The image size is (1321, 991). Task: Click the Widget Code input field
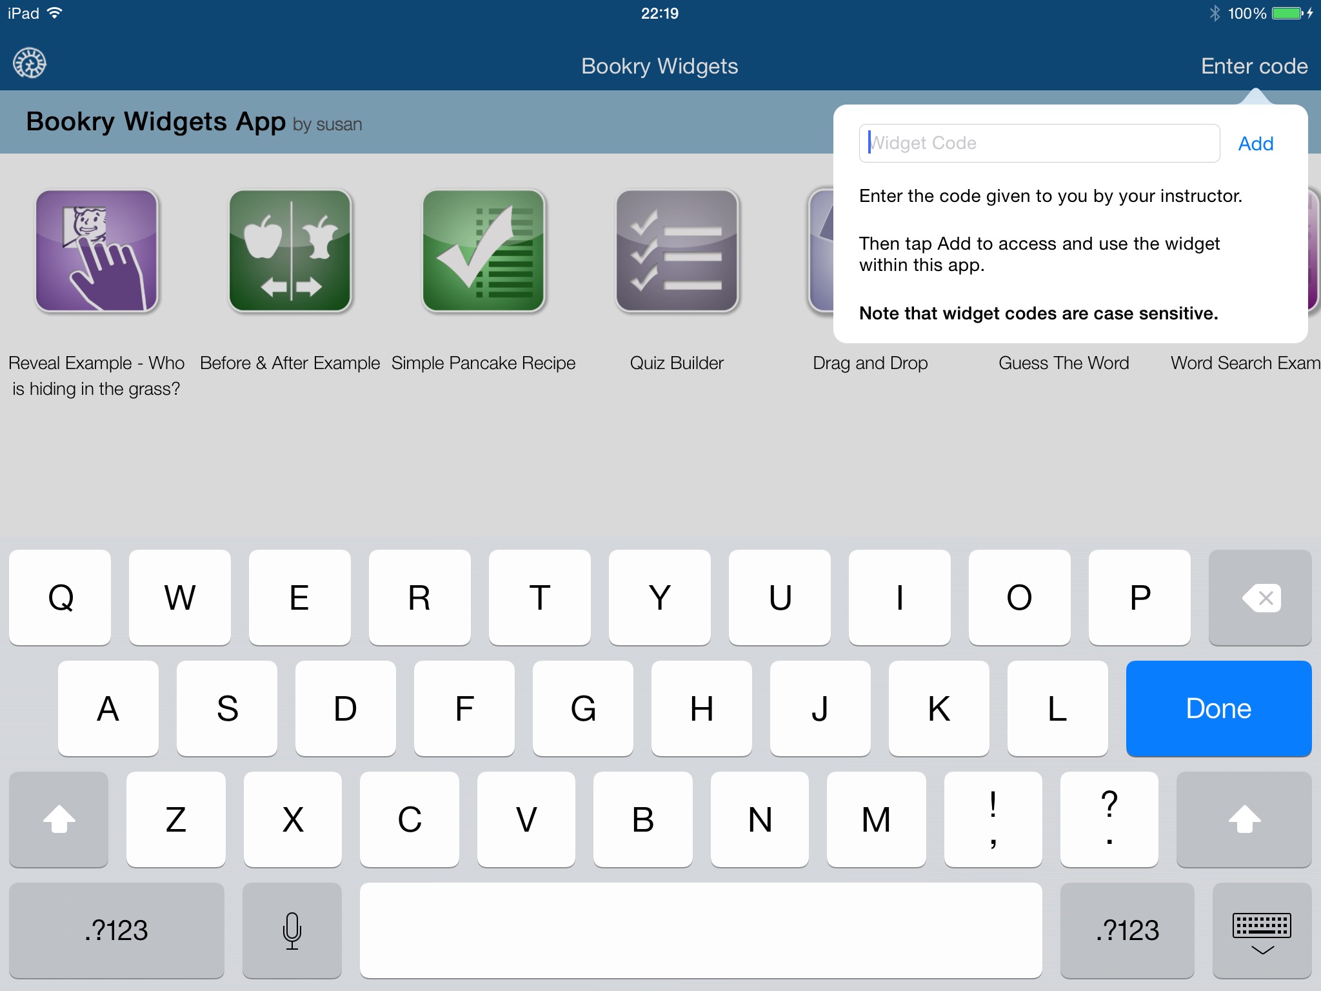[1039, 143]
